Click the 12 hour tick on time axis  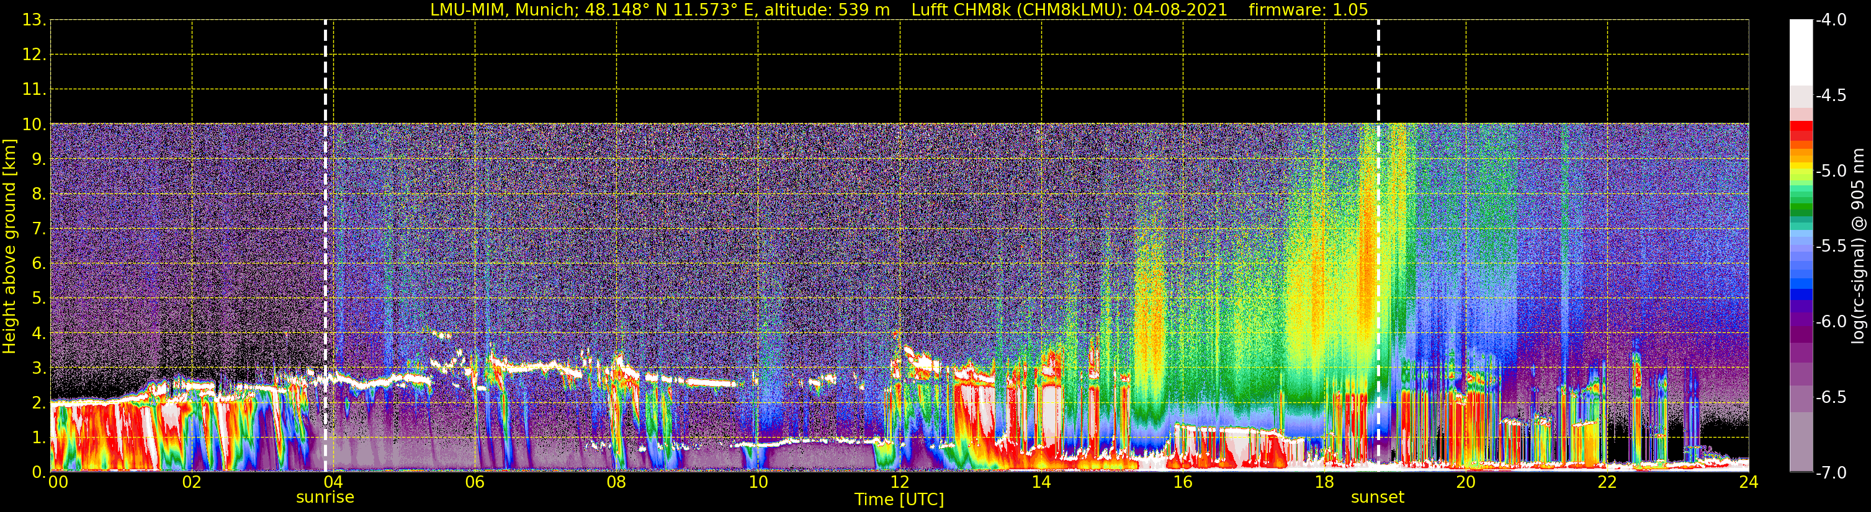point(899,483)
